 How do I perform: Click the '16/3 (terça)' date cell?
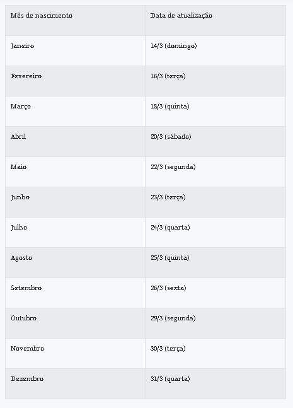coord(215,81)
